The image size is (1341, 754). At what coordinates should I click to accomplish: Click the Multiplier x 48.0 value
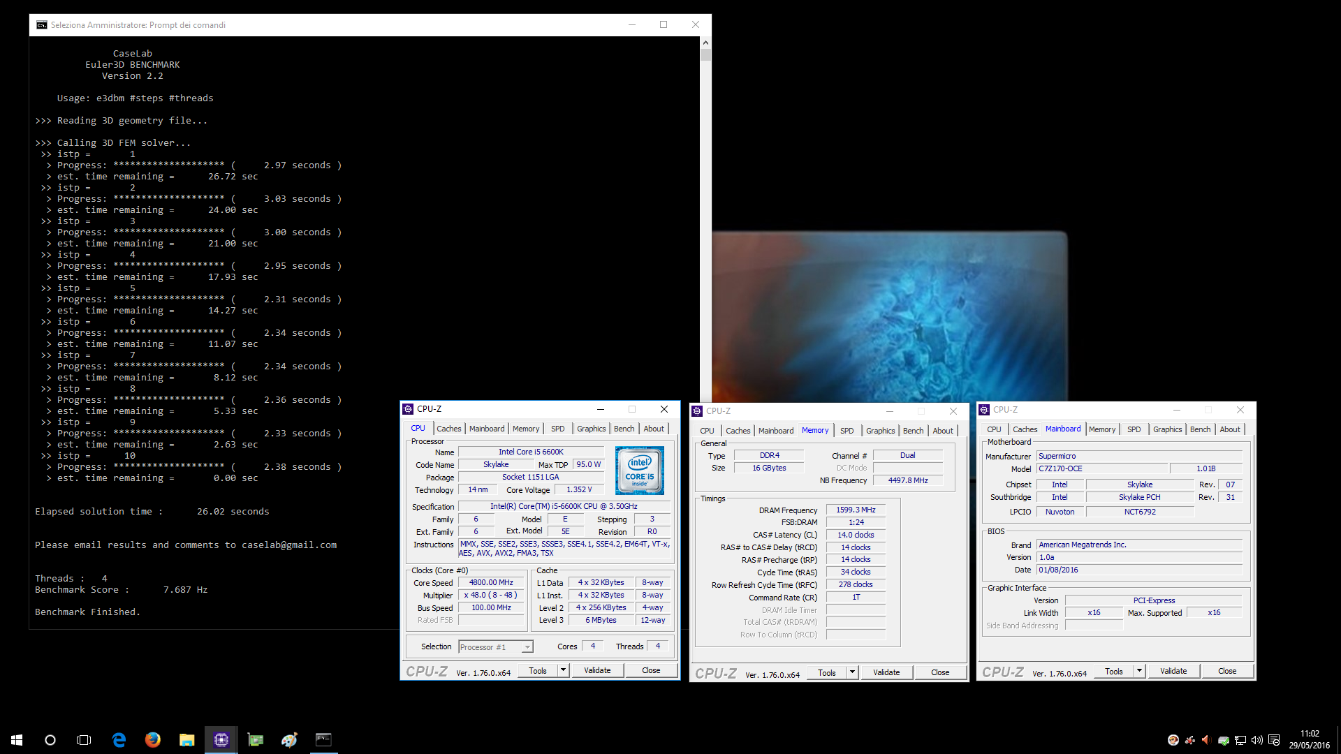pos(491,595)
